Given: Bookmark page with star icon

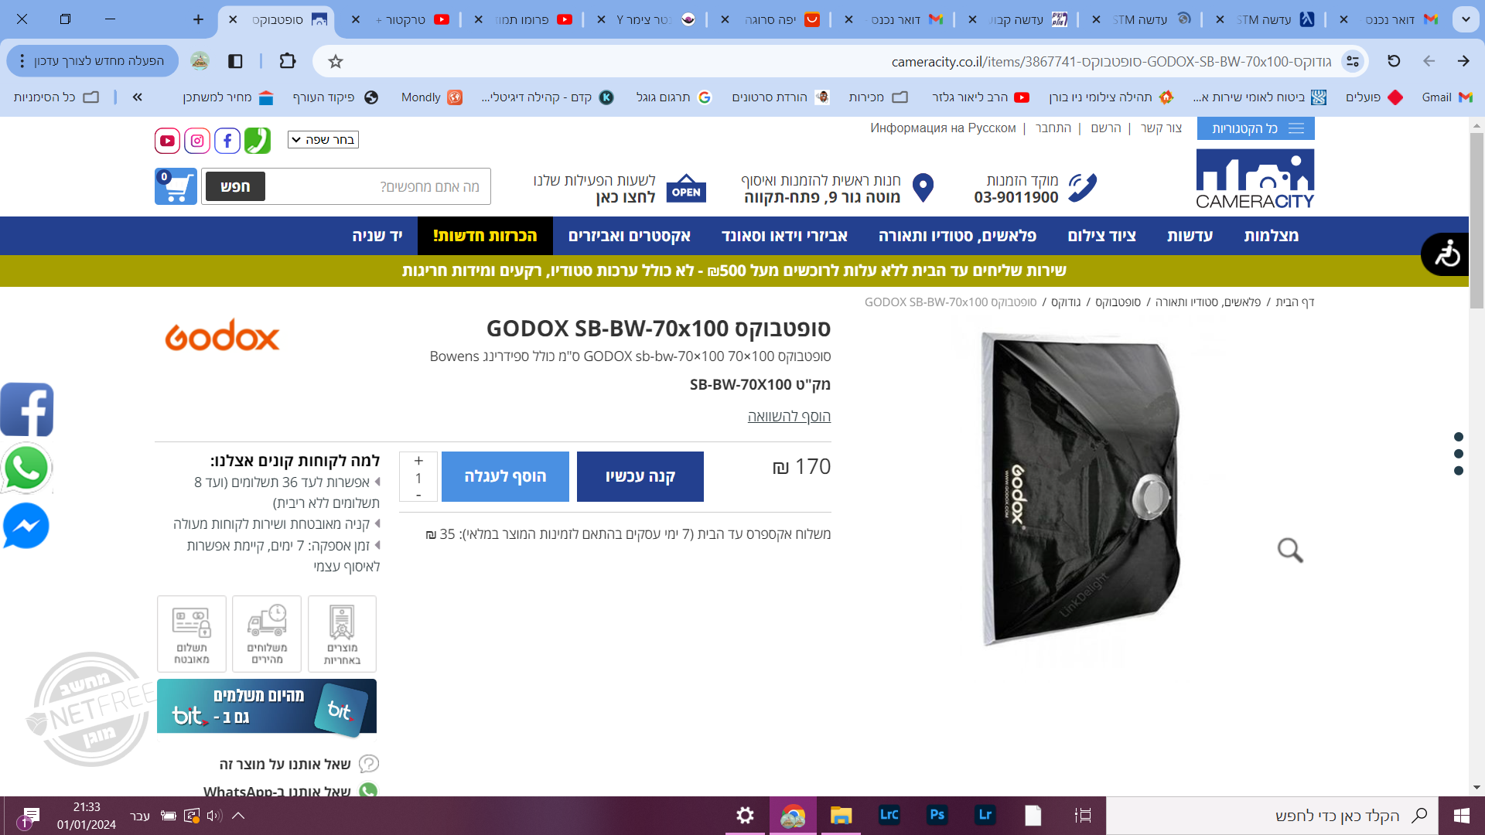Looking at the screenshot, I should click(336, 61).
